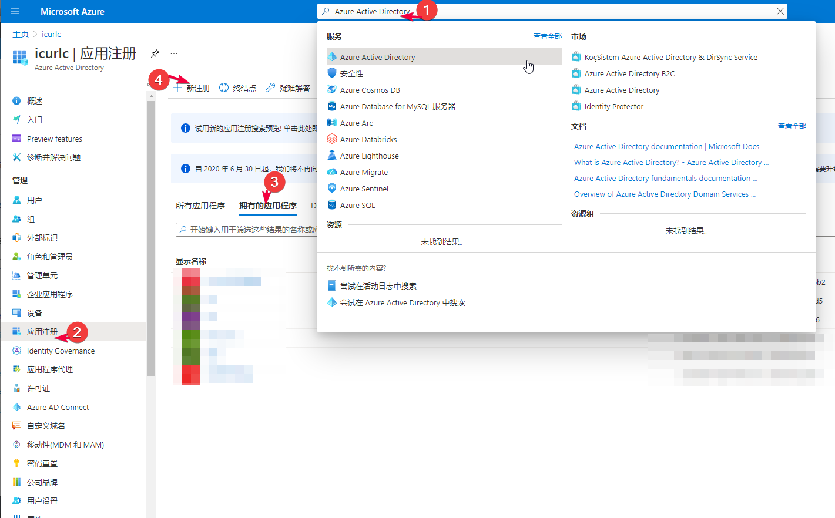Image resolution: width=835 pixels, height=518 pixels.
Task: Pin the icurlc app registrations blade
Action: point(155,53)
